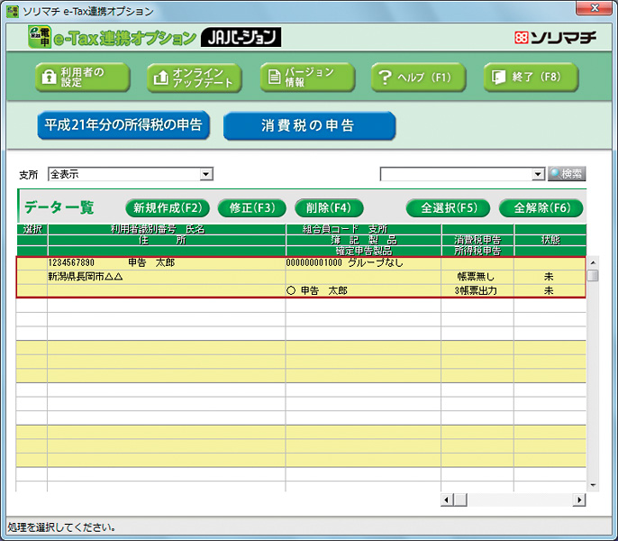Expand the 支所 全表示 dropdown
Viewport: 618px width, 541px height.
[206, 173]
